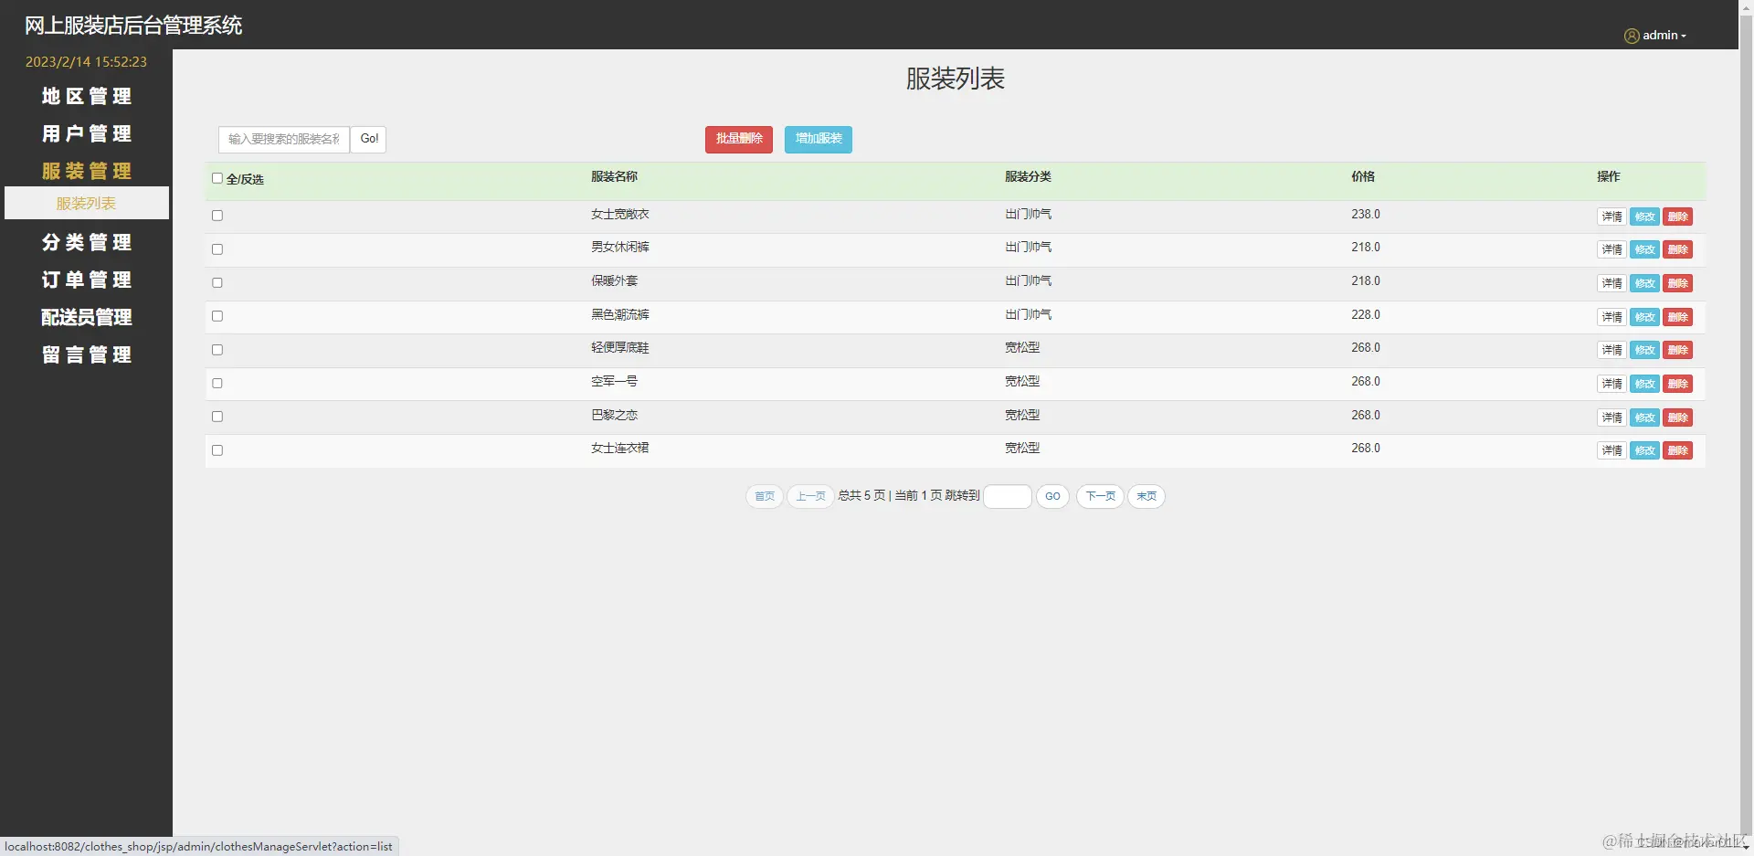Click the clothing name search field
Screen dimensions: 1754x856
284,139
